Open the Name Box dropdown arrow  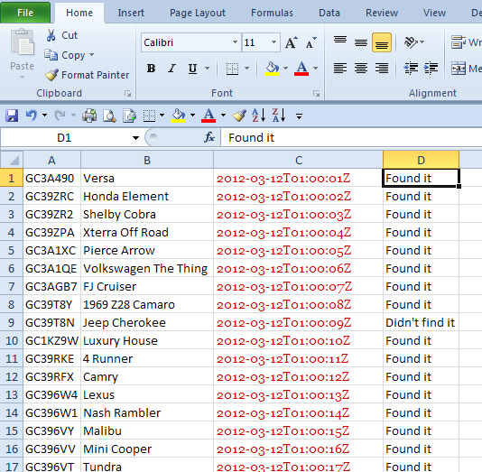[135, 138]
